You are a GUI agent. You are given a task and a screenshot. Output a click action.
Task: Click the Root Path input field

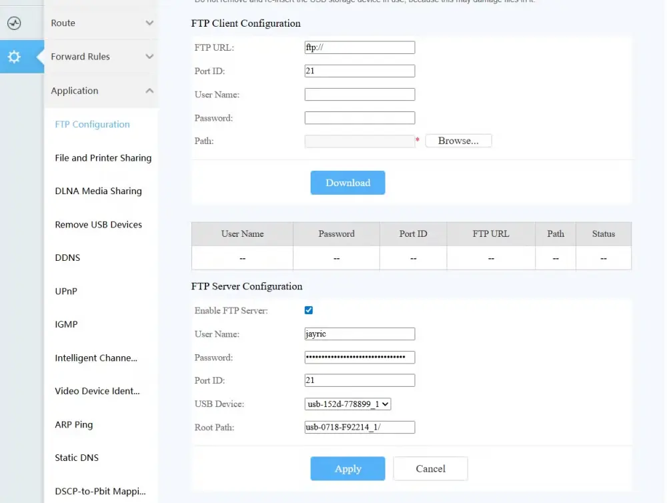(360, 427)
